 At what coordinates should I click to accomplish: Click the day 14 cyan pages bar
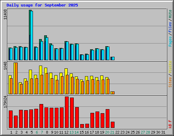click(x=77, y=52)
